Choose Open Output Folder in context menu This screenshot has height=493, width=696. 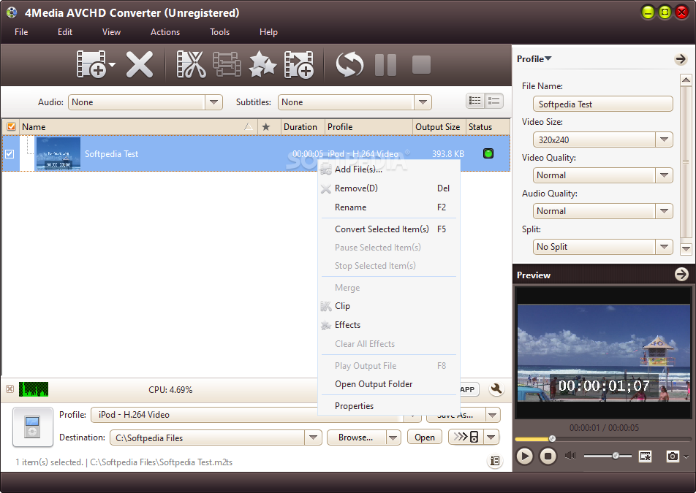389,384
